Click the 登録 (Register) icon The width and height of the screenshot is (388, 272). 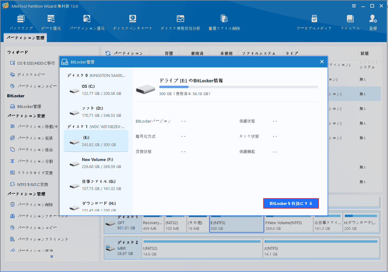pyautogui.click(x=373, y=22)
